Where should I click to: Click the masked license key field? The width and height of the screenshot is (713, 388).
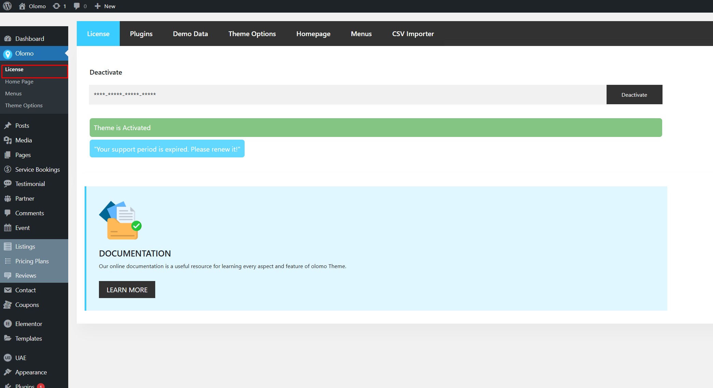pos(347,95)
